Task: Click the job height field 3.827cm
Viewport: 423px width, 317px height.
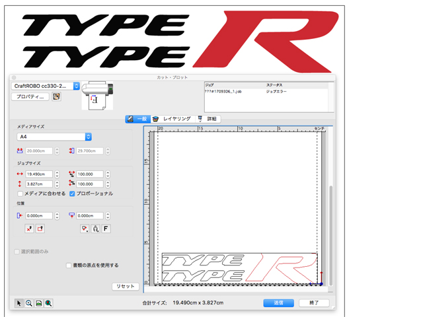Action: click(x=39, y=184)
